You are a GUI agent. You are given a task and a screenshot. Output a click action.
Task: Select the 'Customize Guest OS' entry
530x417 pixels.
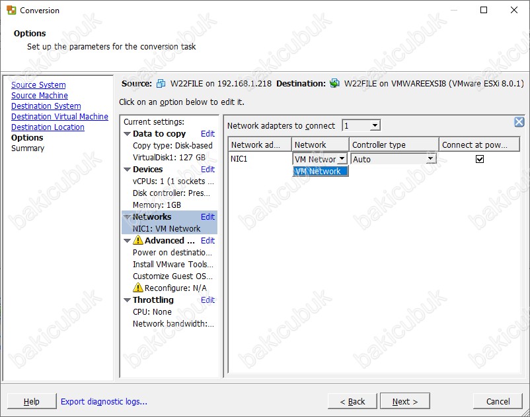point(172,276)
